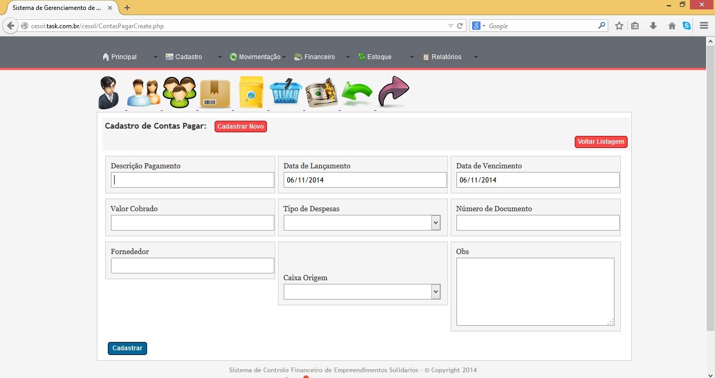Click the money stack icon
This screenshot has height=378, width=715.
321,93
